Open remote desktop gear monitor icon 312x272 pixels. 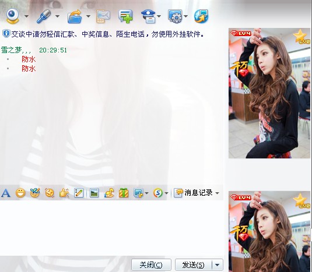(175, 16)
